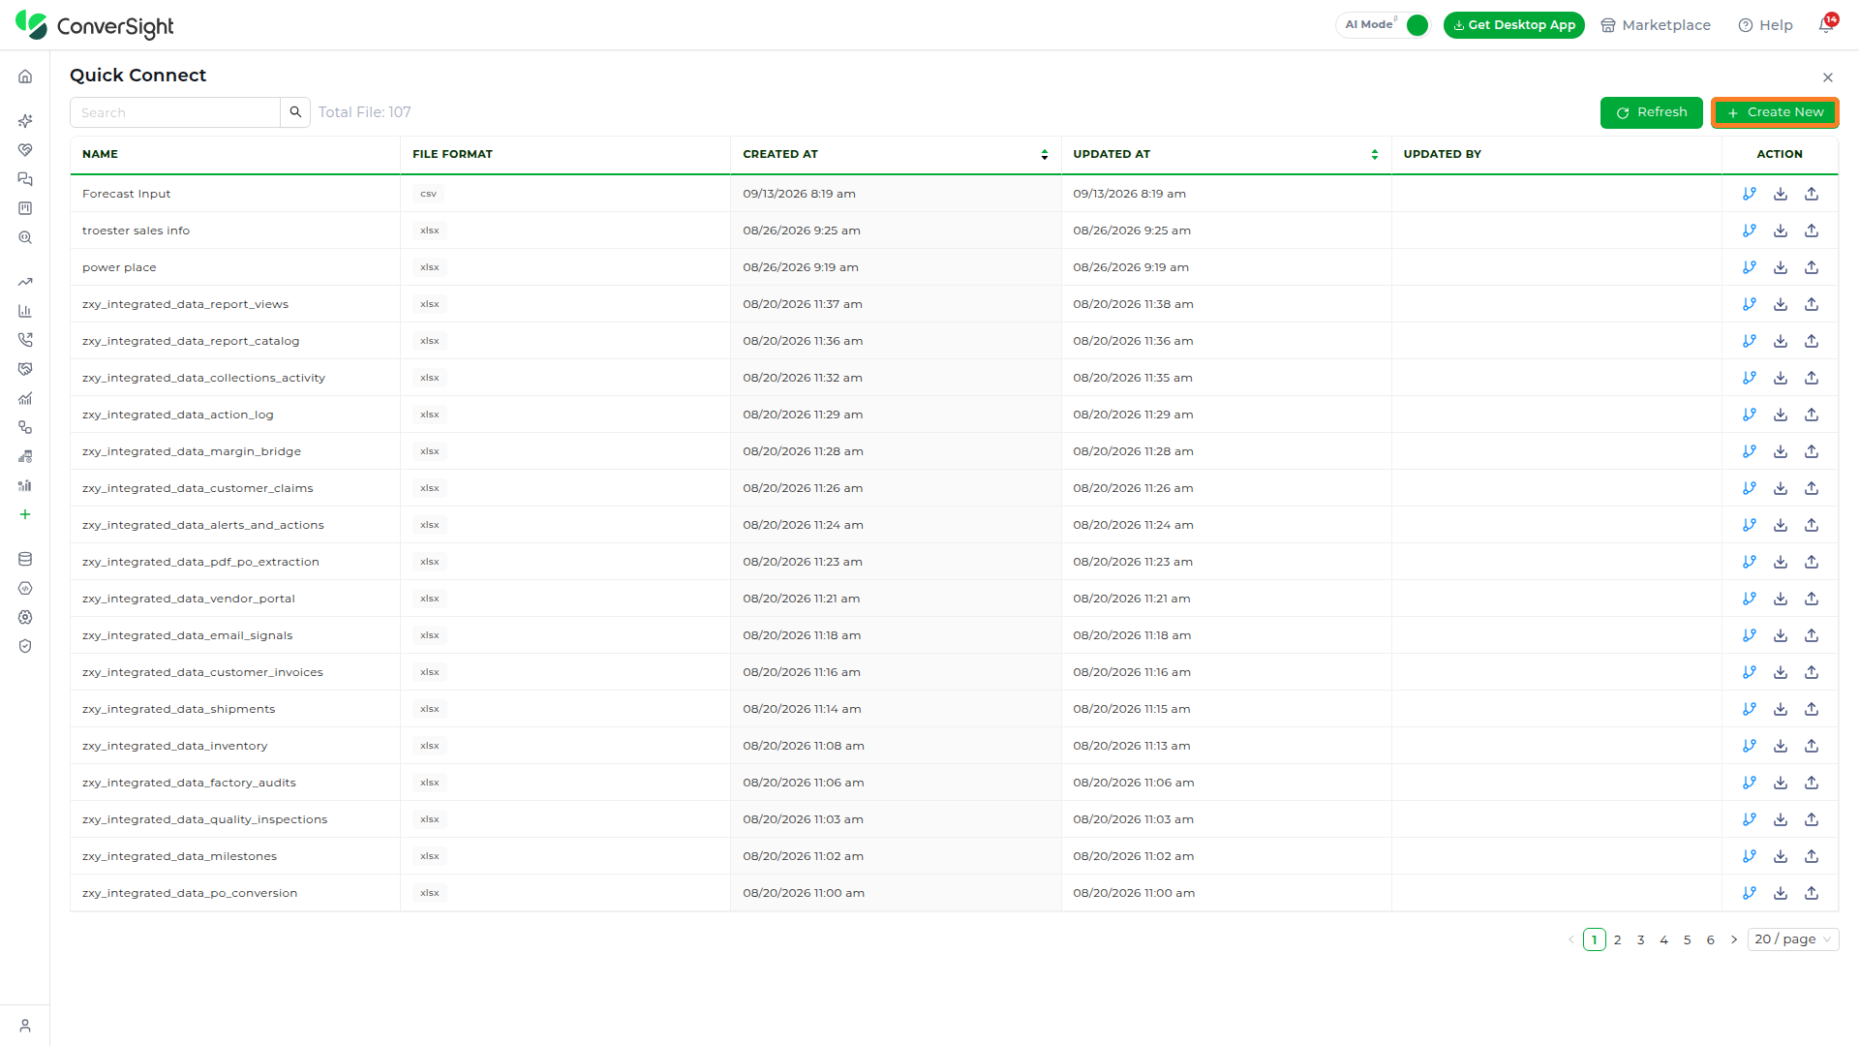
Task: Click the Refresh button
Action: pyautogui.click(x=1651, y=112)
